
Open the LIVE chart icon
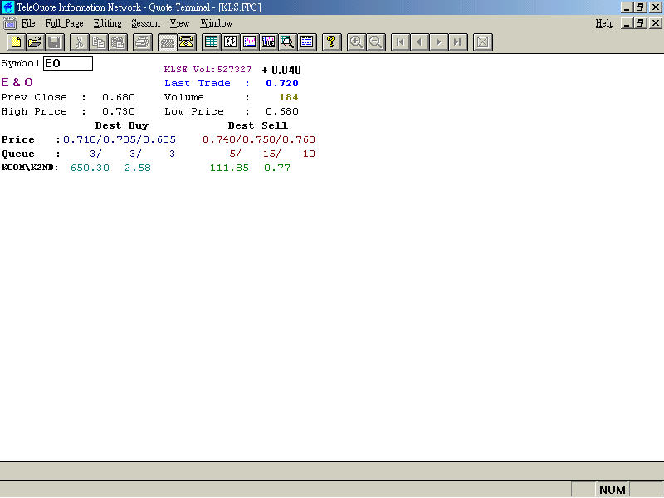tap(268, 42)
